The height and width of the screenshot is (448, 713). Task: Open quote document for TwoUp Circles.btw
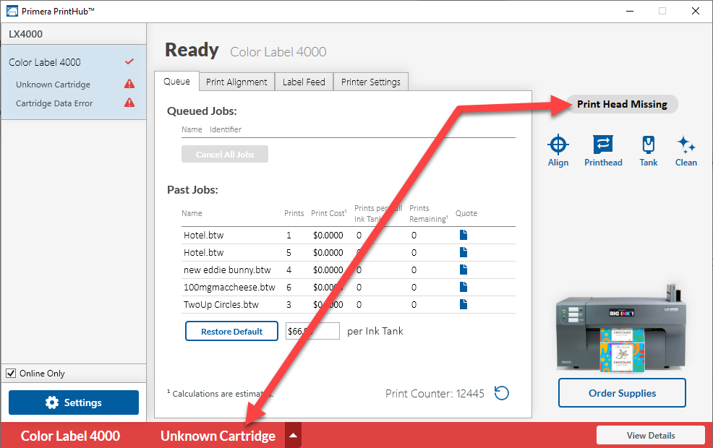tap(464, 304)
